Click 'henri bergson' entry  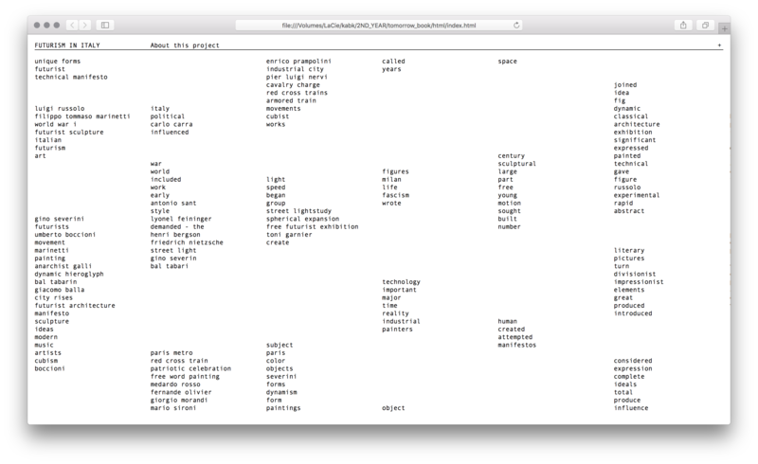tap(175, 235)
